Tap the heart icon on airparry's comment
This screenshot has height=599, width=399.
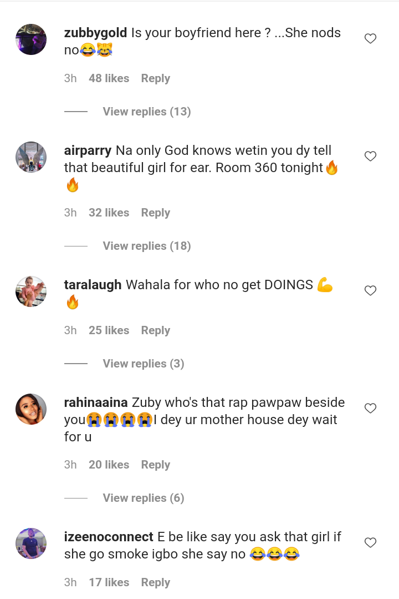[370, 156]
